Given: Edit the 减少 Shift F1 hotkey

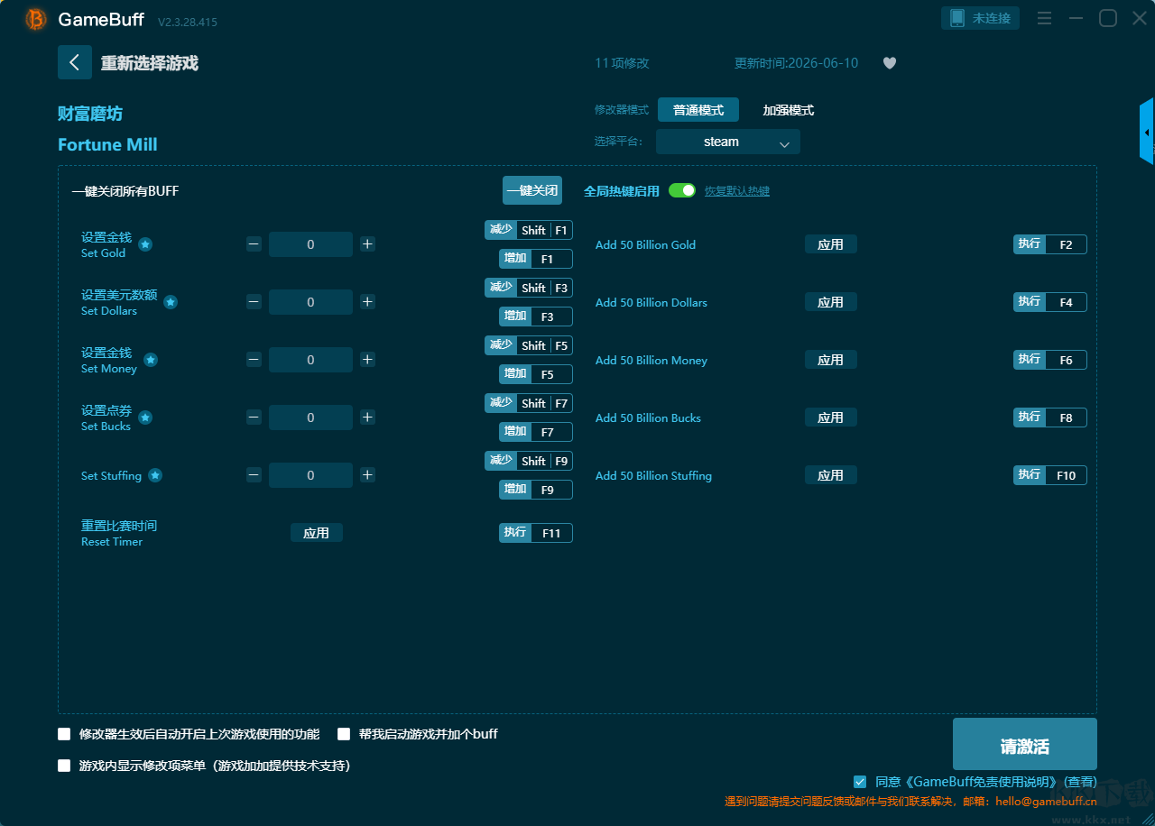Looking at the screenshot, I should [x=529, y=230].
